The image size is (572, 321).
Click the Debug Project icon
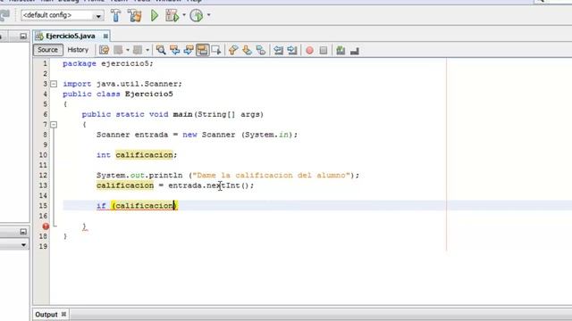click(x=172, y=15)
